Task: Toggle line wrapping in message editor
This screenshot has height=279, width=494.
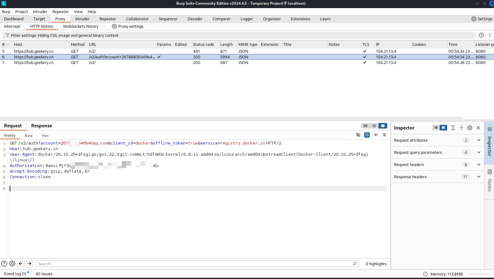Action: tap(367, 135)
